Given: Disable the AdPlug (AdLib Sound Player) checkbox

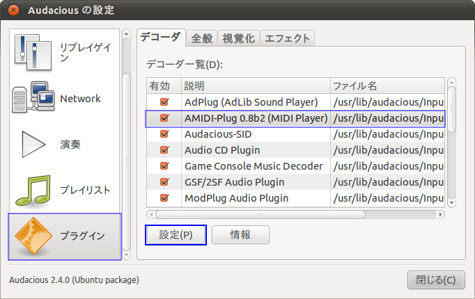Looking at the screenshot, I should (164, 102).
